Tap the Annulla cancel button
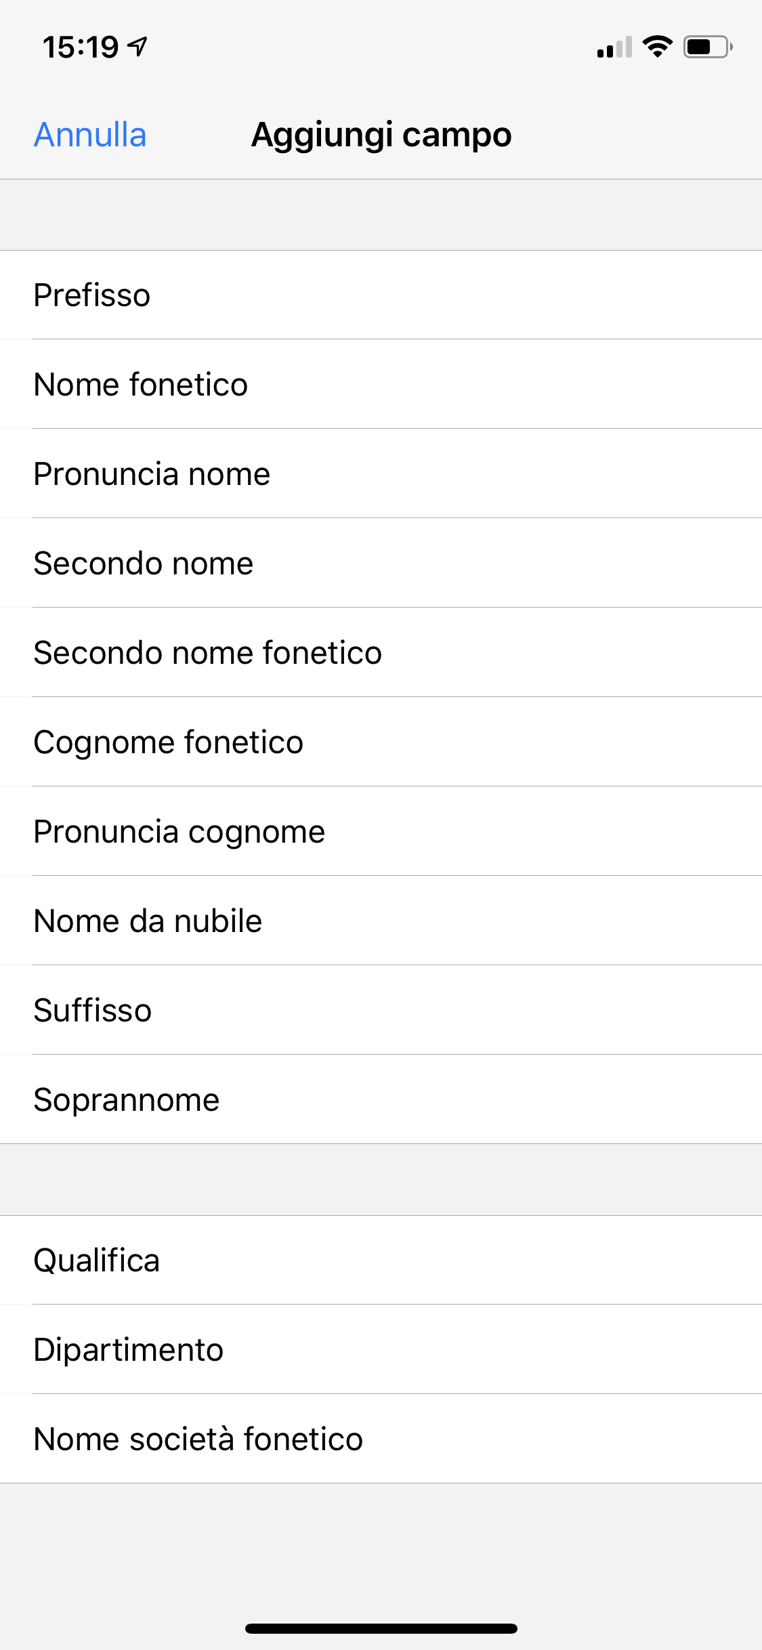The width and height of the screenshot is (762, 1650). [90, 135]
